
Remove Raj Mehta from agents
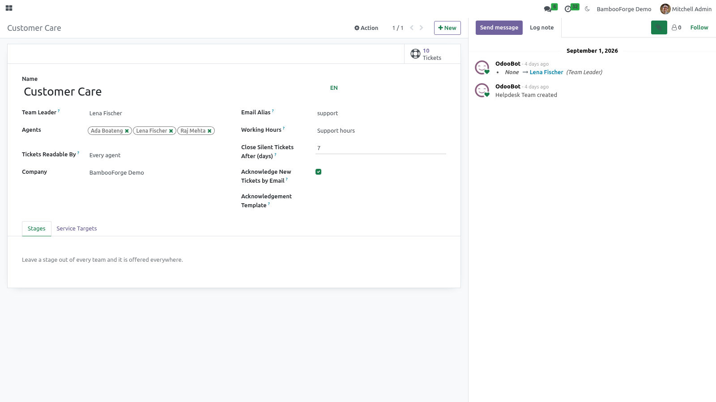click(x=209, y=131)
